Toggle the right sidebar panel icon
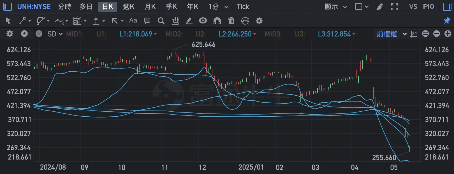Image resolution: width=454 pixels, height=174 pixels. pos(447,6)
